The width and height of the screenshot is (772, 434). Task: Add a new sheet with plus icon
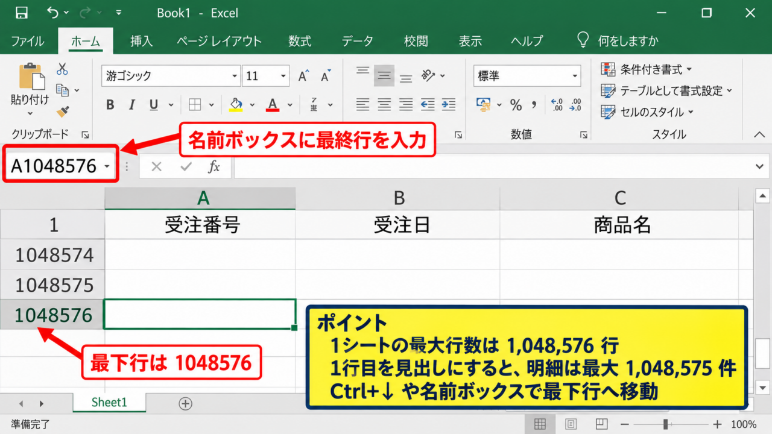[185, 403]
